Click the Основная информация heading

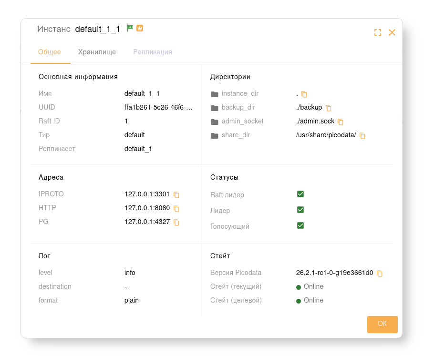click(78, 77)
